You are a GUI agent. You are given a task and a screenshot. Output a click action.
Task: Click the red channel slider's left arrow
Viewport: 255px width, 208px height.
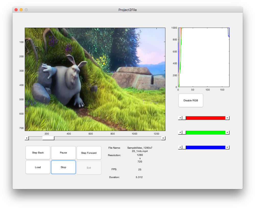[x=180, y=118]
